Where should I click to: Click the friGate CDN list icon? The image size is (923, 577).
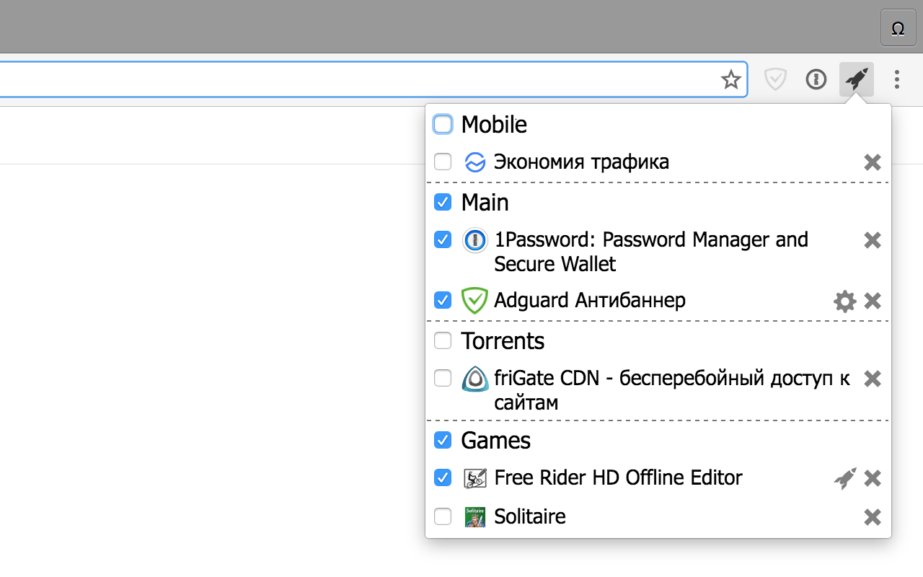pyautogui.click(x=474, y=379)
